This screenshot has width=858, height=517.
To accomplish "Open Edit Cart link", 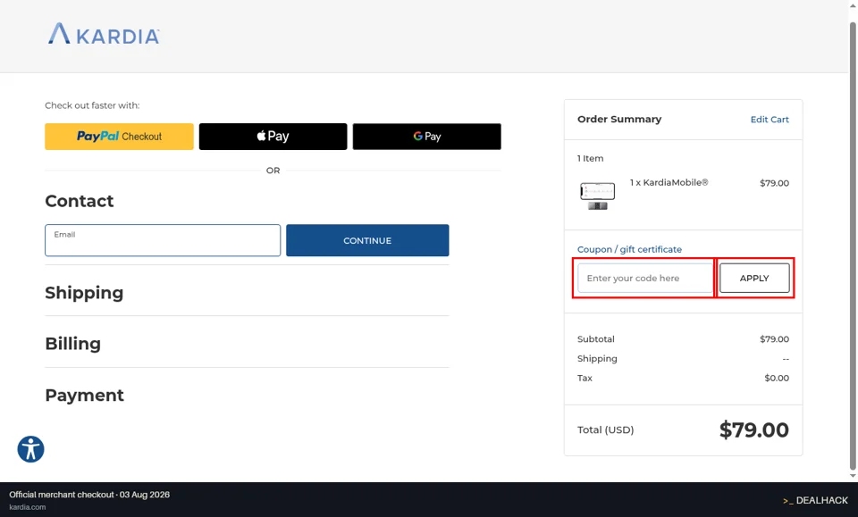I will click(770, 119).
